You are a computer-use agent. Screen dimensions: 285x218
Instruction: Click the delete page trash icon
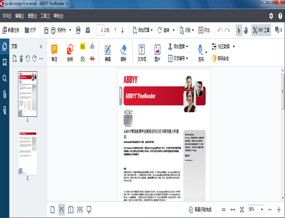point(21,59)
